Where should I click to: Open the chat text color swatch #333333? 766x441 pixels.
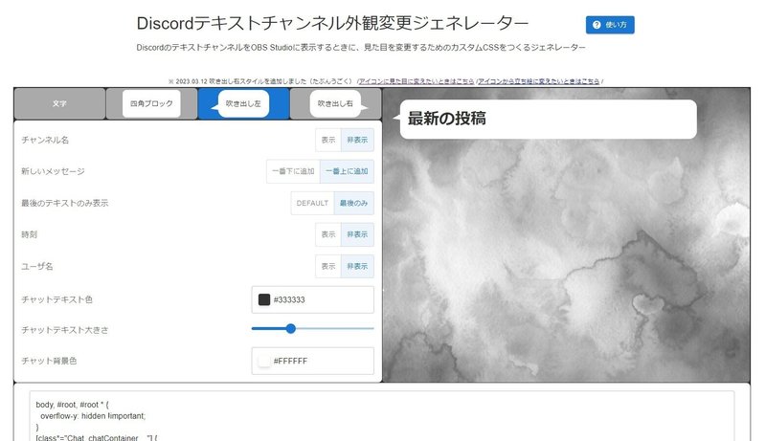pyautogui.click(x=264, y=299)
